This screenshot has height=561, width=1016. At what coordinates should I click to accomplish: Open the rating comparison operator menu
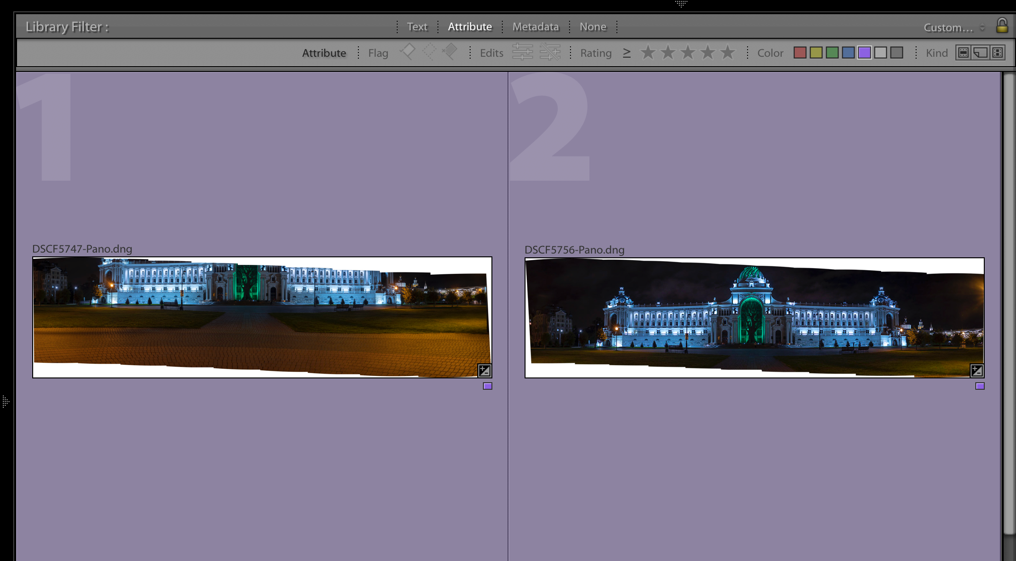coord(626,53)
